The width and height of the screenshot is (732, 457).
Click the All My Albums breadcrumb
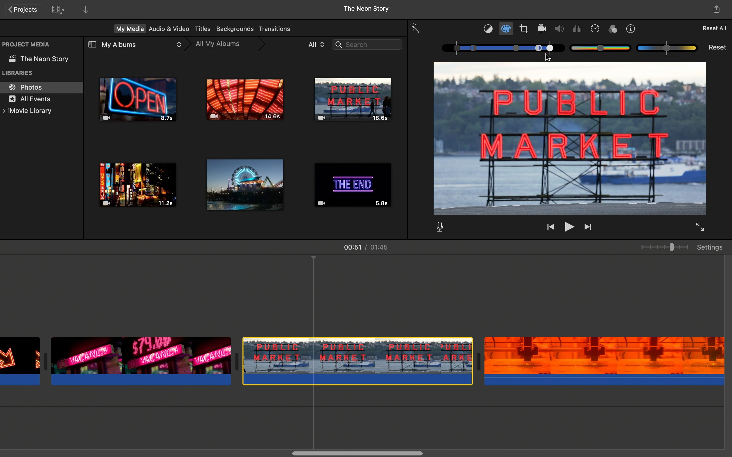point(218,44)
